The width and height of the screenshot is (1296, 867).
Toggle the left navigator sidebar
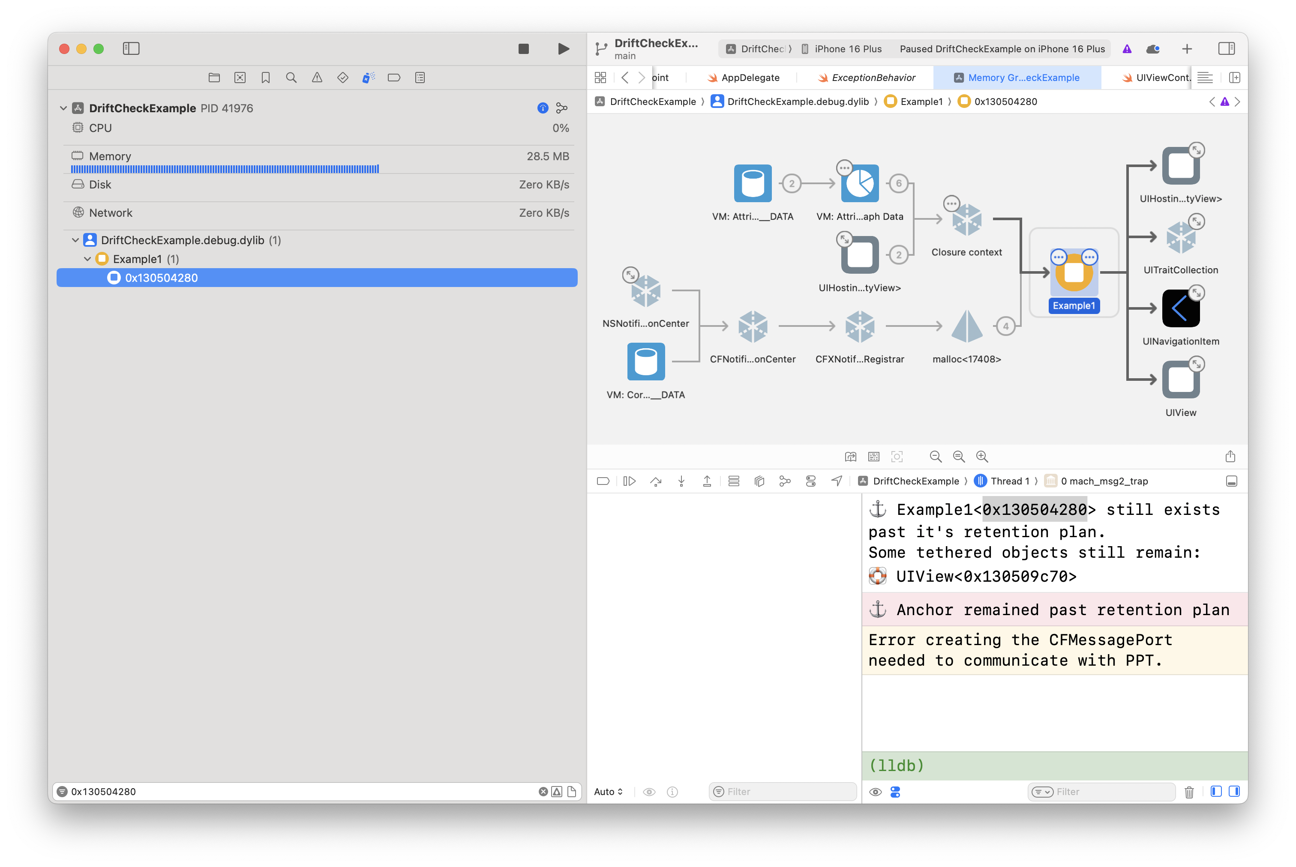[131, 49]
